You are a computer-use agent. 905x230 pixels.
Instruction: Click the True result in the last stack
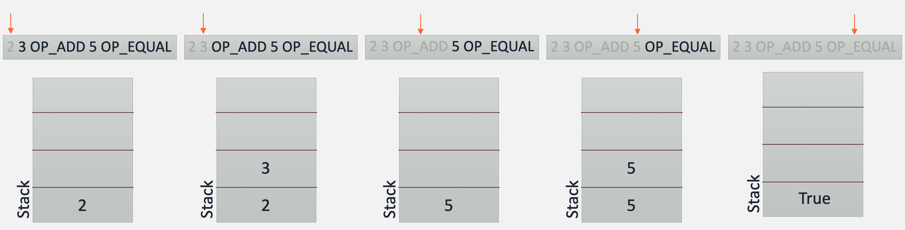tap(814, 199)
